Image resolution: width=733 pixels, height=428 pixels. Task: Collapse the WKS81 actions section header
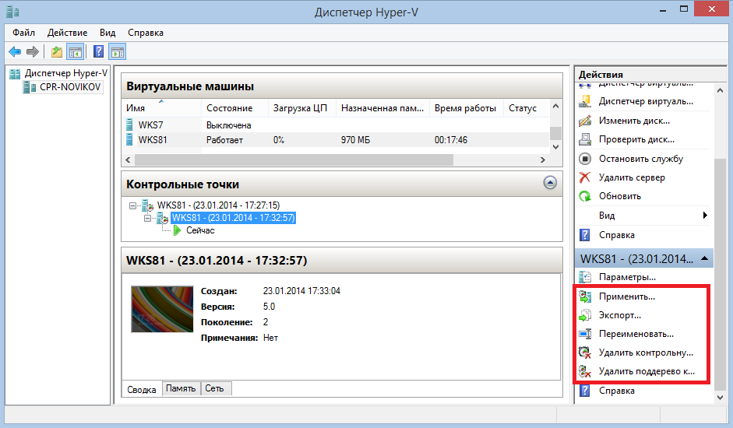(704, 258)
